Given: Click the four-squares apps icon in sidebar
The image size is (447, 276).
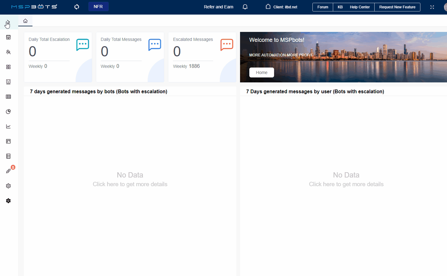Looking at the screenshot, I should point(8,67).
